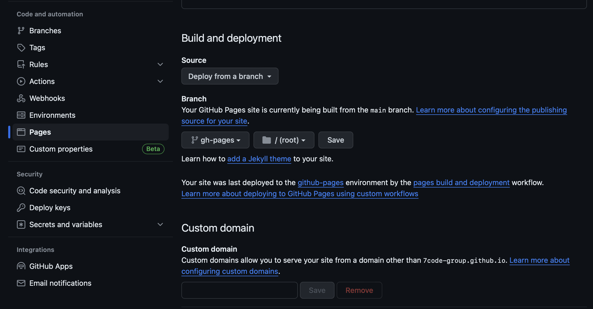Click the Webhooks icon
Viewport: 593px width, 309px height.
pos(21,98)
